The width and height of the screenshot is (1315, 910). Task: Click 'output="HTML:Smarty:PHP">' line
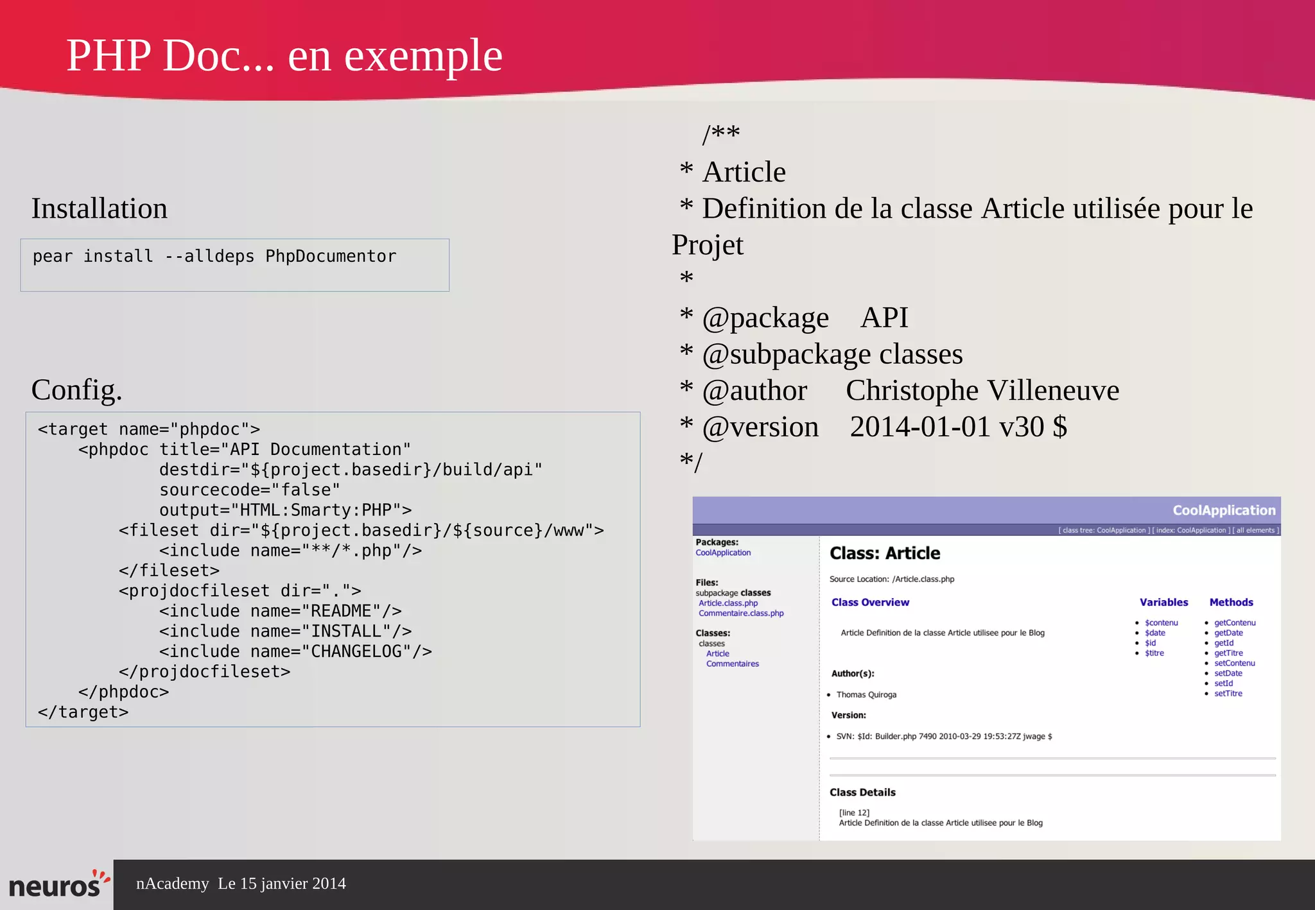tap(286, 510)
